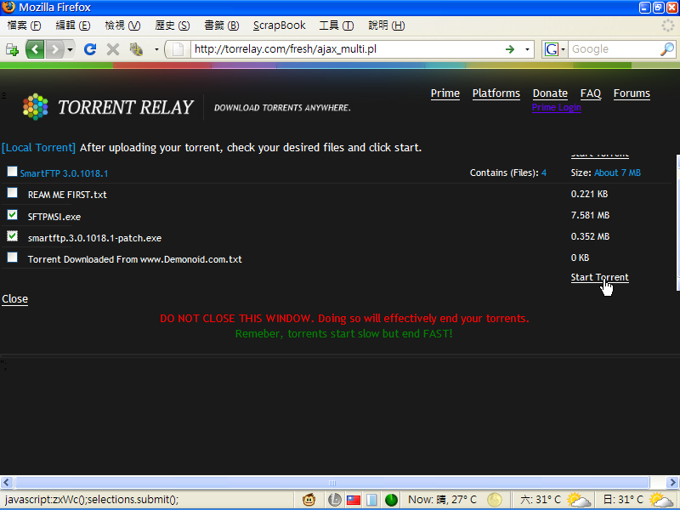Screen dimensions: 680x510
Task: Click the 日 forecast sun-cloud icon
Action: coord(662,500)
